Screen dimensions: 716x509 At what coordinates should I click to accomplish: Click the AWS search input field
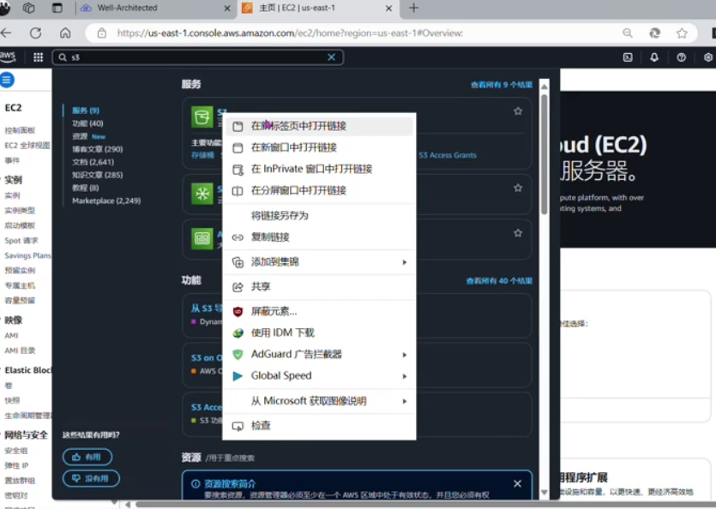(x=197, y=57)
